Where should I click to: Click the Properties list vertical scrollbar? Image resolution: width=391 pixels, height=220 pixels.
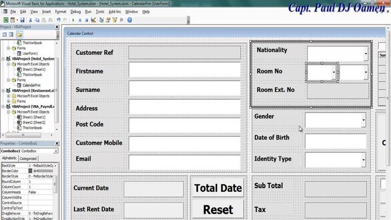(55, 191)
